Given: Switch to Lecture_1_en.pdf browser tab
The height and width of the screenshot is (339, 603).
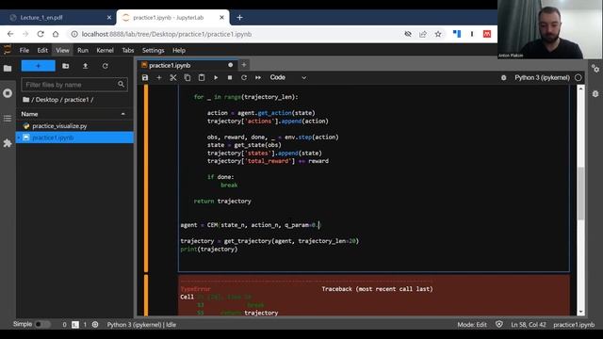Looking at the screenshot, I should click(x=57, y=18).
